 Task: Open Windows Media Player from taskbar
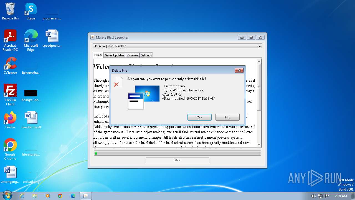point(47,196)
